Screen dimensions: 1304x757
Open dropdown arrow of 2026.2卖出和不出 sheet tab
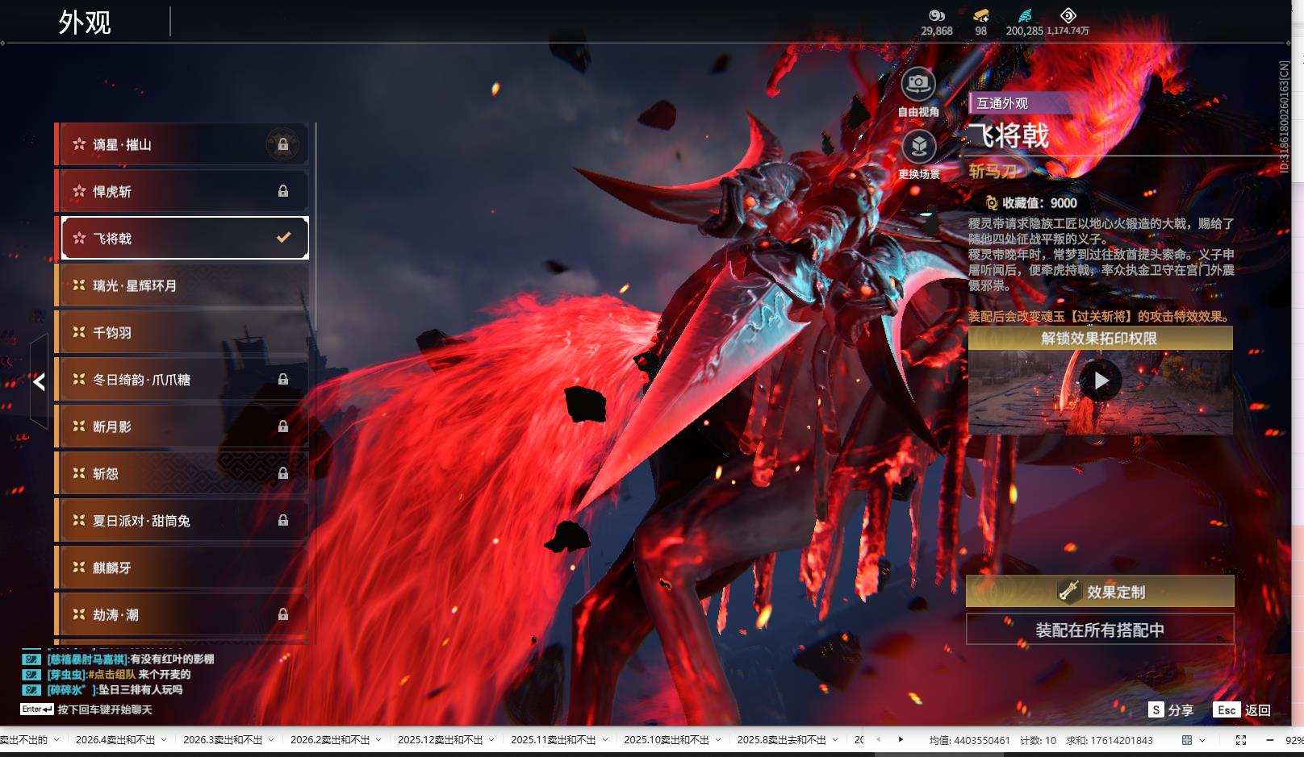click(x=378, y=740)
